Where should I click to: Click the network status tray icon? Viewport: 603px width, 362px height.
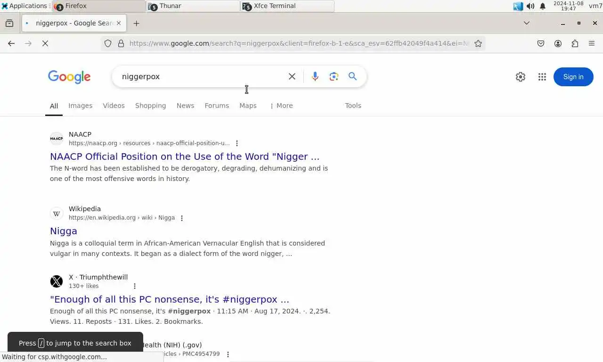(x=518, y=6)
